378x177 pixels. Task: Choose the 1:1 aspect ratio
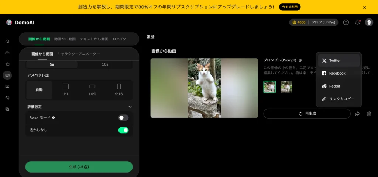(x=66, y=90)
